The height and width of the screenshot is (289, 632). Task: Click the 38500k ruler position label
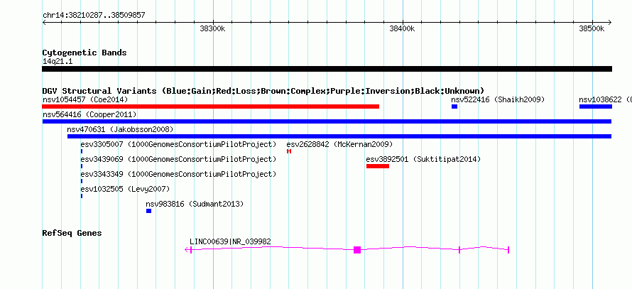pos(592,28)
